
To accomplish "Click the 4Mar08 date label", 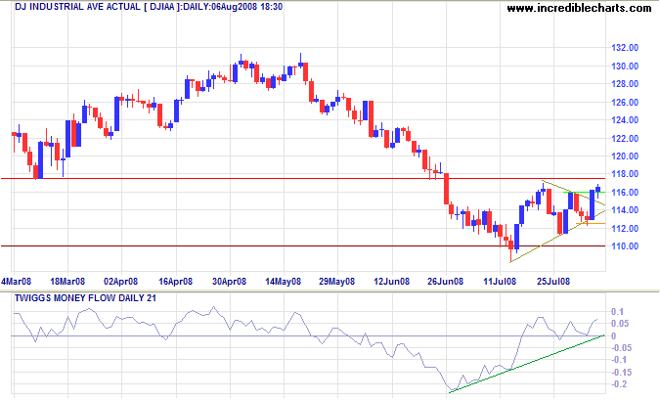I will point(16,282).
